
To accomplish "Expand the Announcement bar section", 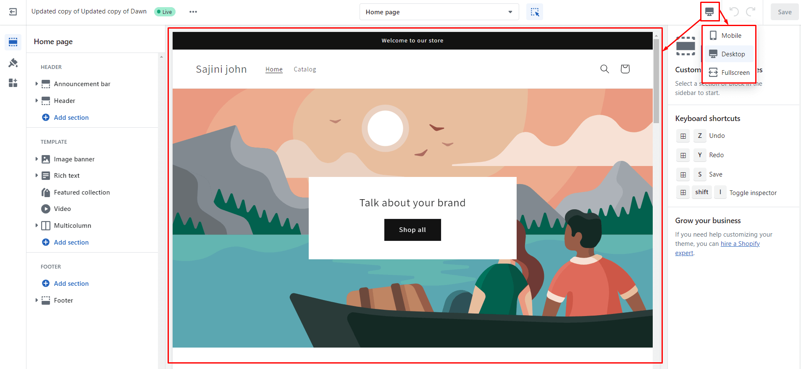I will click(x=37, y=84).
